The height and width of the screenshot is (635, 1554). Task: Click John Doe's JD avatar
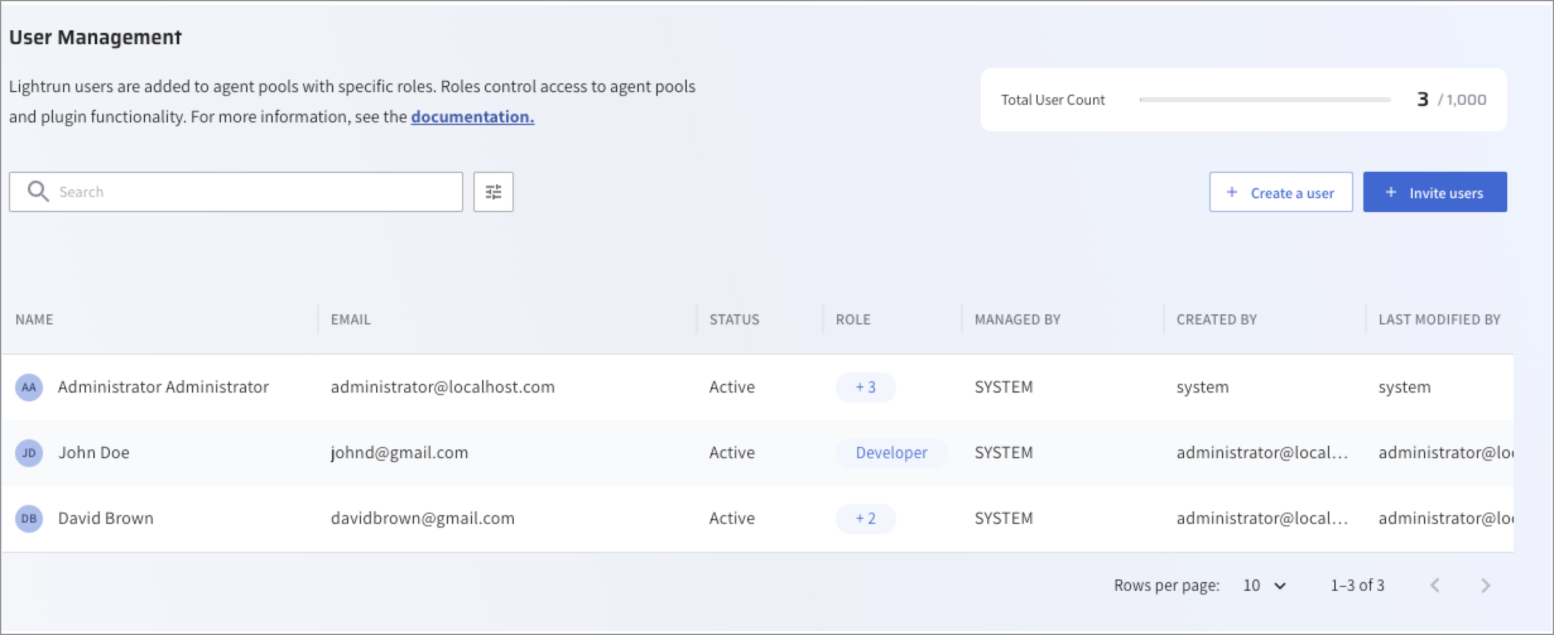point(29,453)
